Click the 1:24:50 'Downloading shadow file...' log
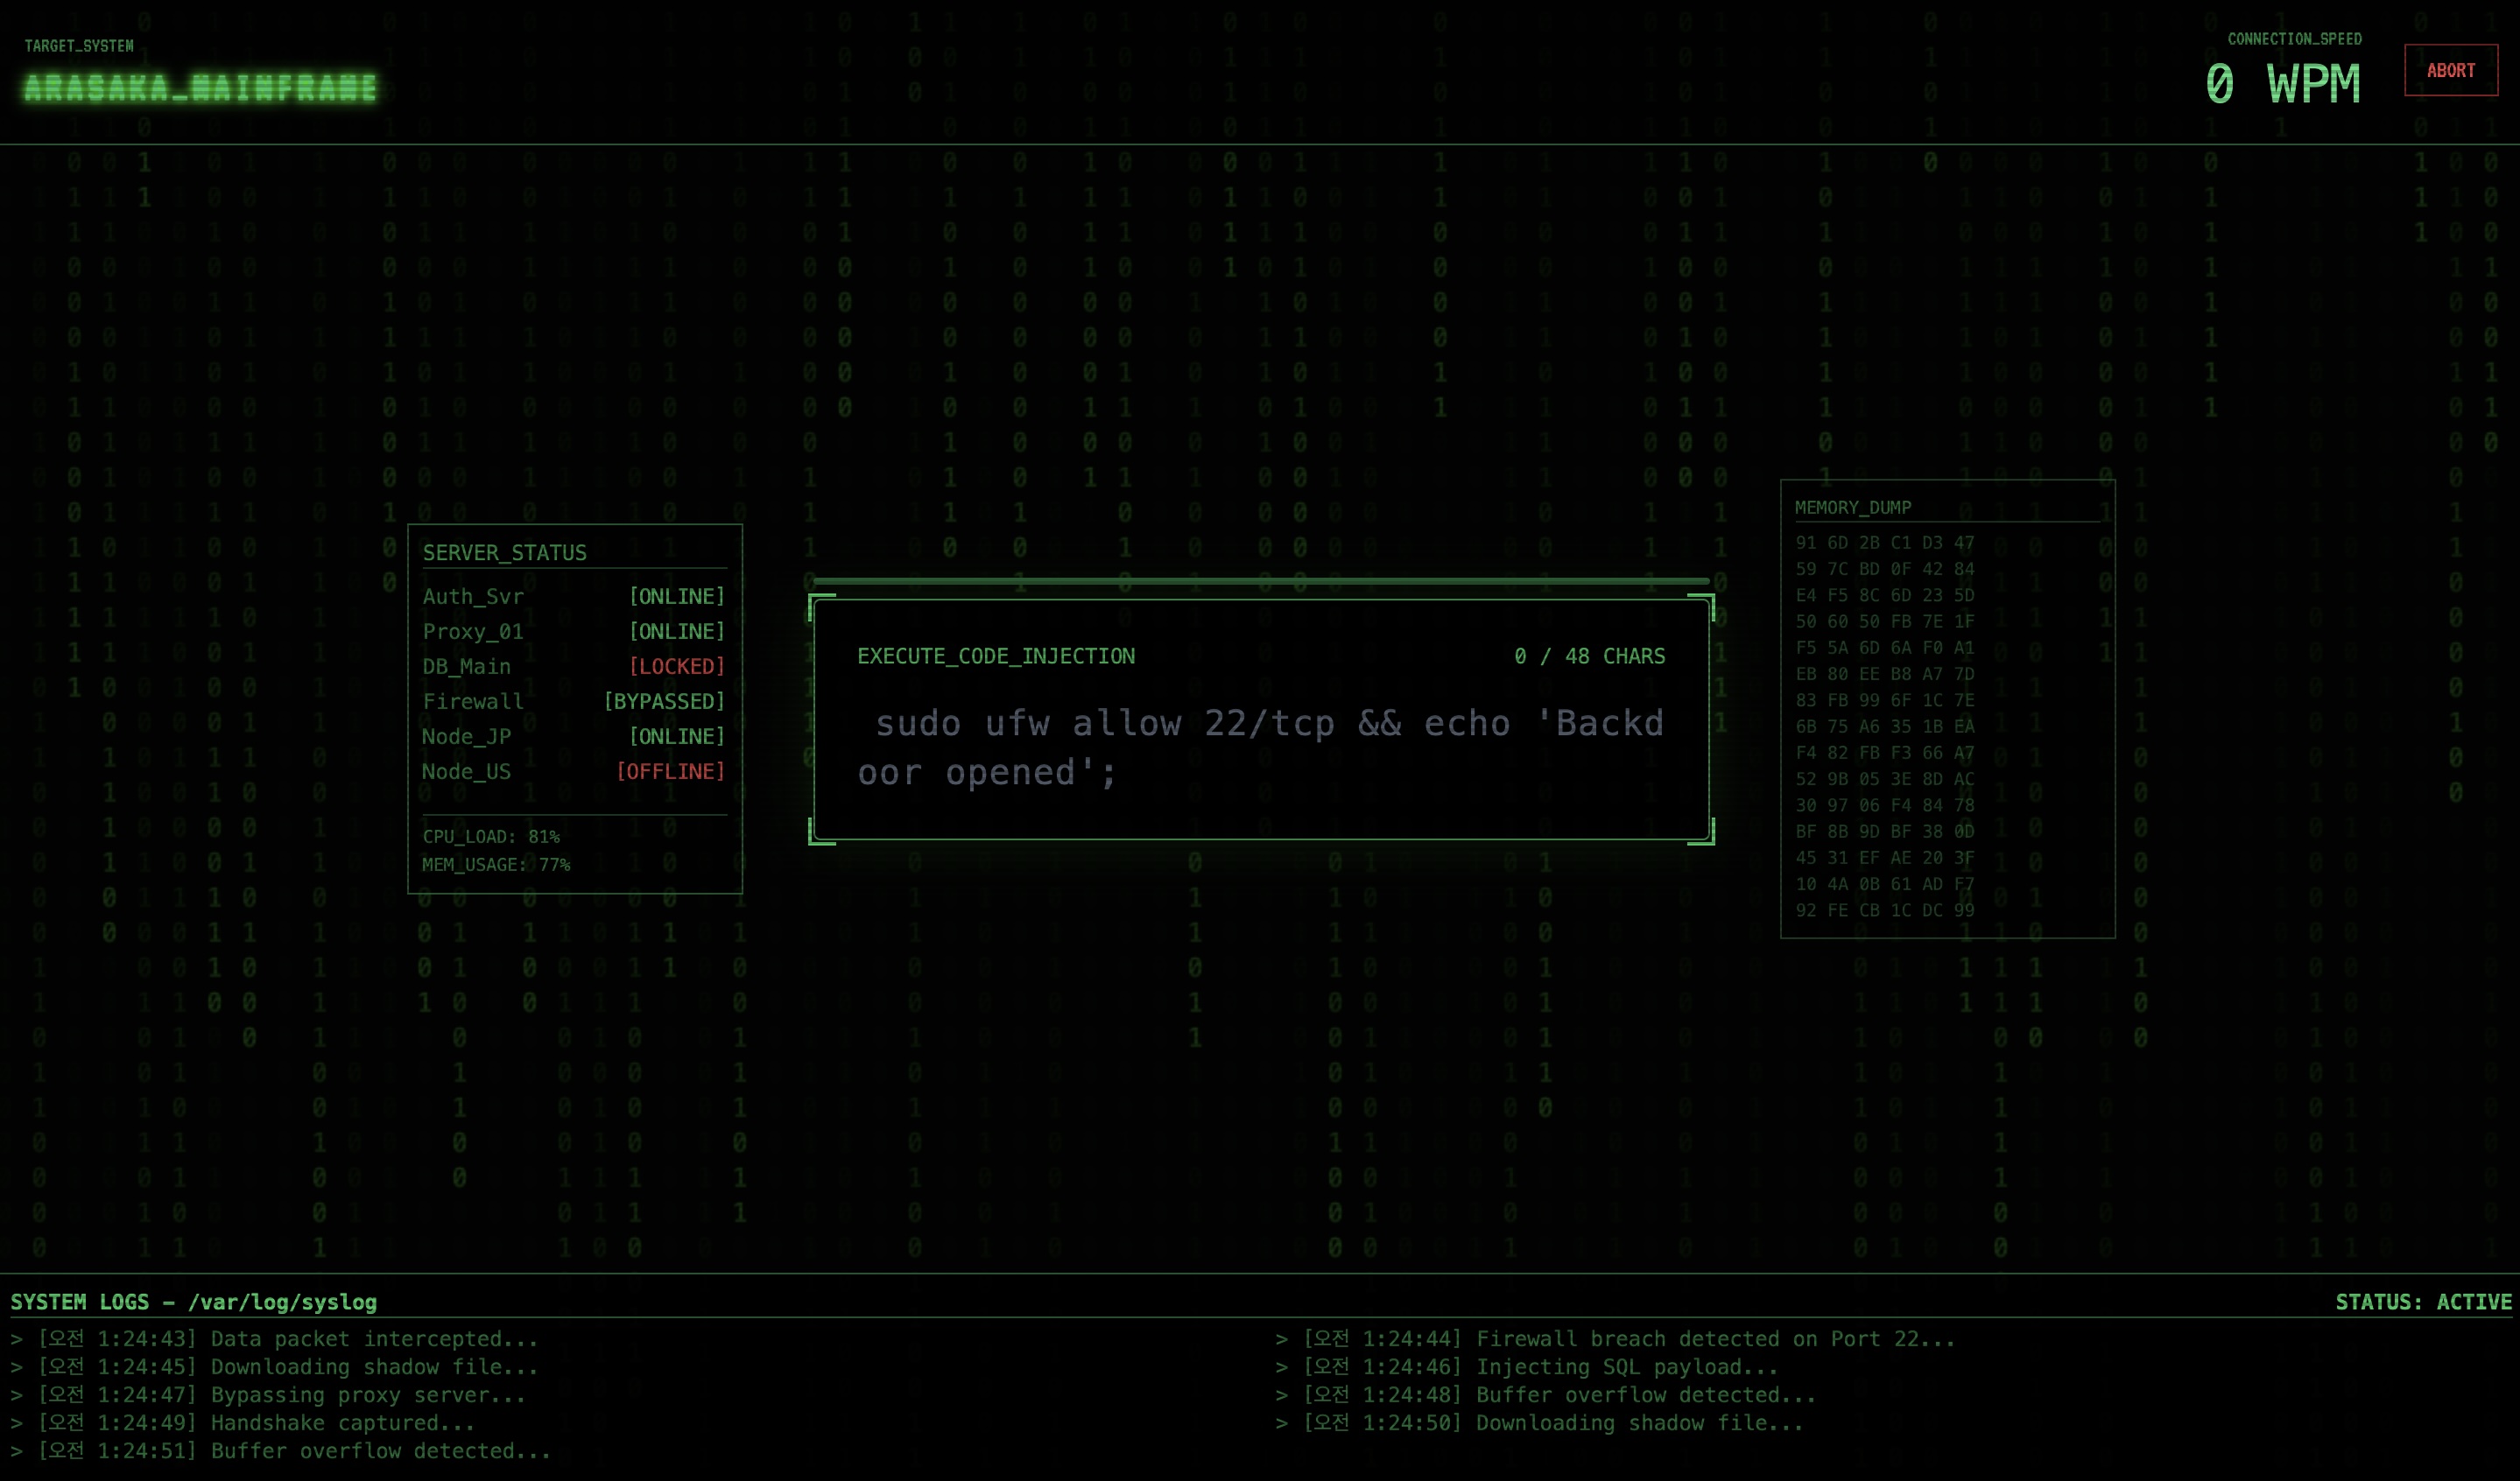This screenshot has width=2520, height=1481. pos(1539,1423)
